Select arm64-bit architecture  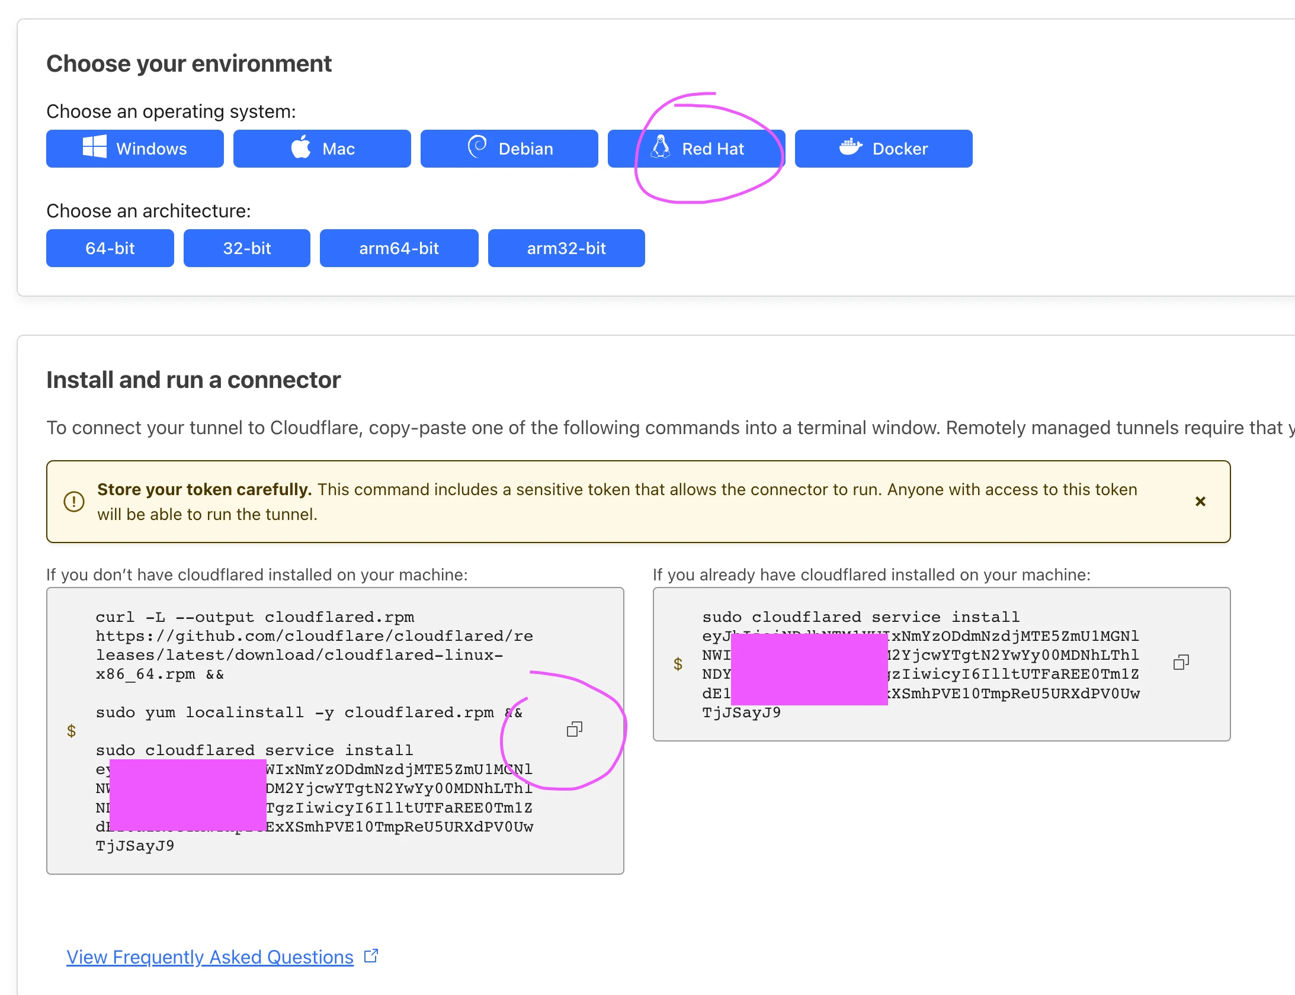click(399, 248)
